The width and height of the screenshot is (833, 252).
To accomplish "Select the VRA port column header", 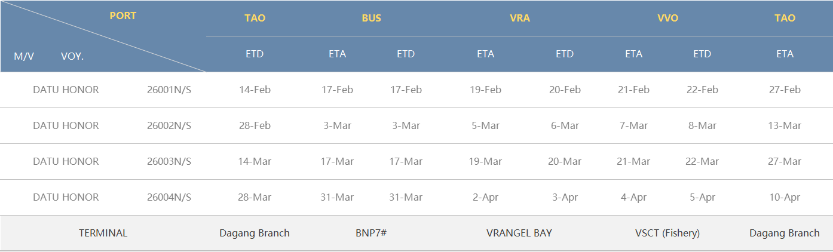I will [x=519, y=18].
